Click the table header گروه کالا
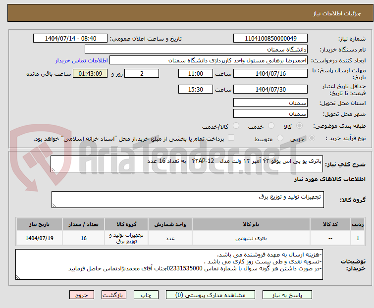The width and height of the screenshot is (374, 308). tap(126, 224)
